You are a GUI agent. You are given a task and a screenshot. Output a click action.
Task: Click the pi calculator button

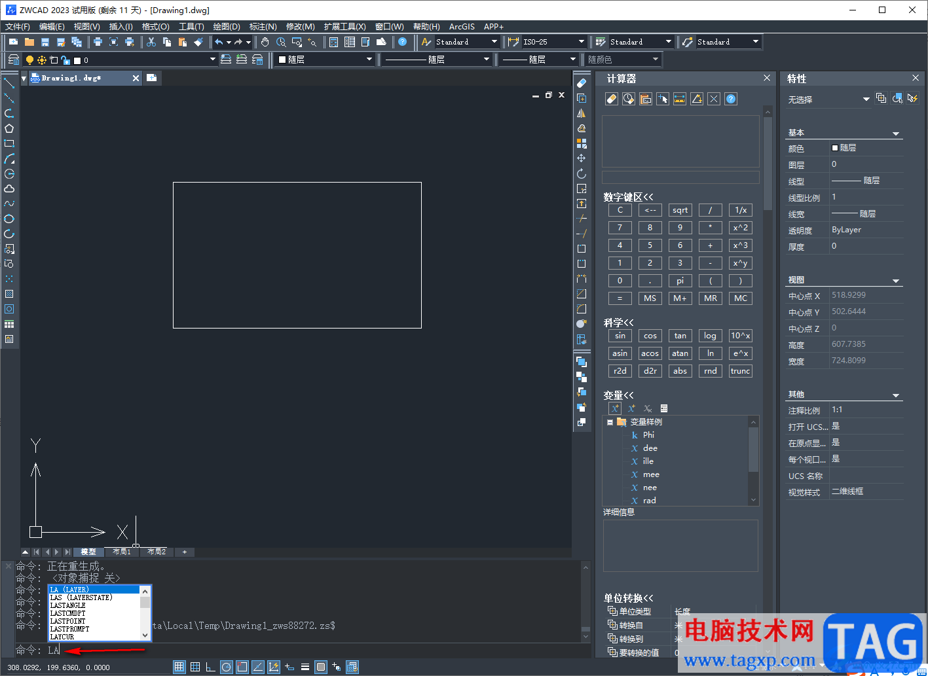tap(680, 281)
